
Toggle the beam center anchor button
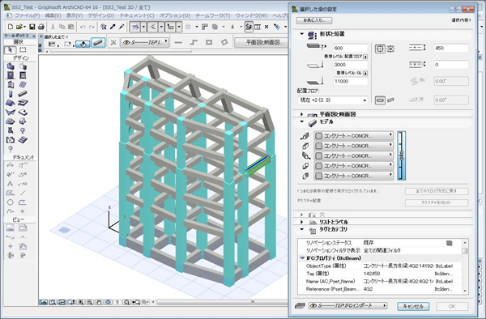tap(381, 49)
